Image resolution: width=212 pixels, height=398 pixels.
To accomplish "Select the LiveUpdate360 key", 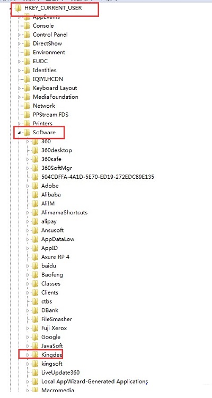I will point(60,373).
